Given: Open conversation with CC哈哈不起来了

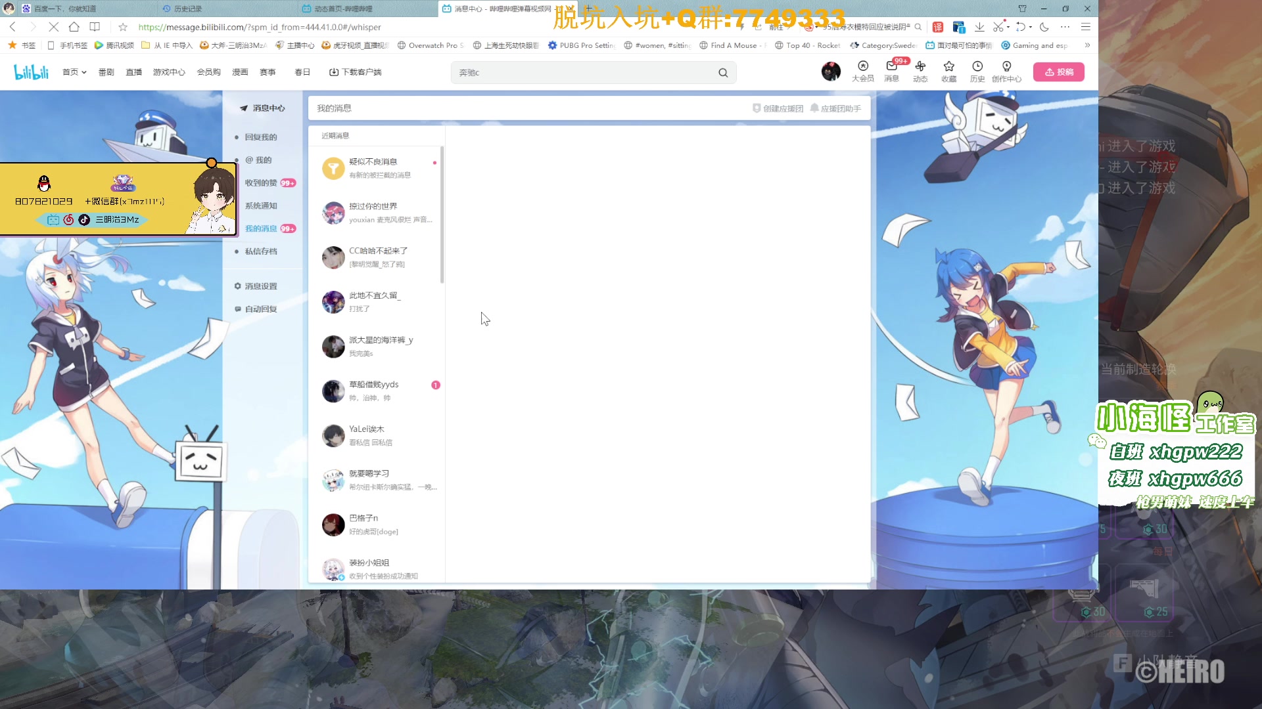Looking at the screenshot, I should click(x=377, y=257).
